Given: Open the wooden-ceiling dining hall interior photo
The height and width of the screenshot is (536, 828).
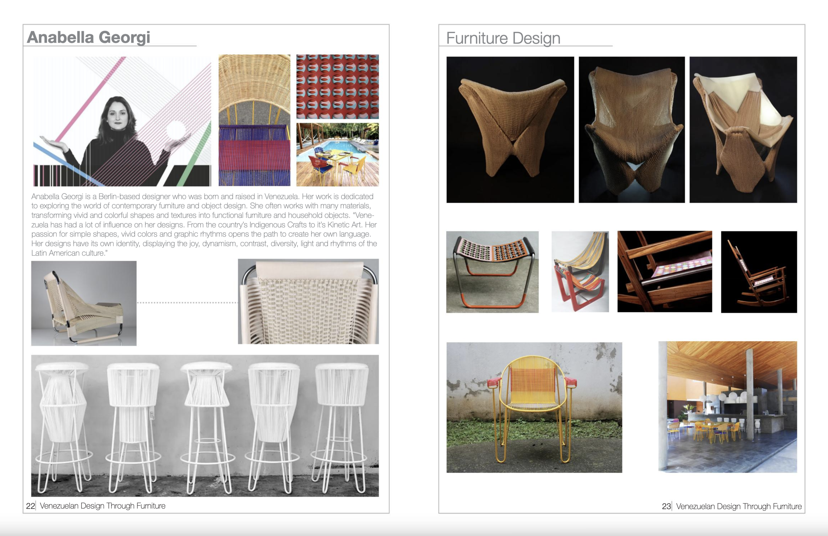Looking at the screenshot, I should tap(727, 407).
